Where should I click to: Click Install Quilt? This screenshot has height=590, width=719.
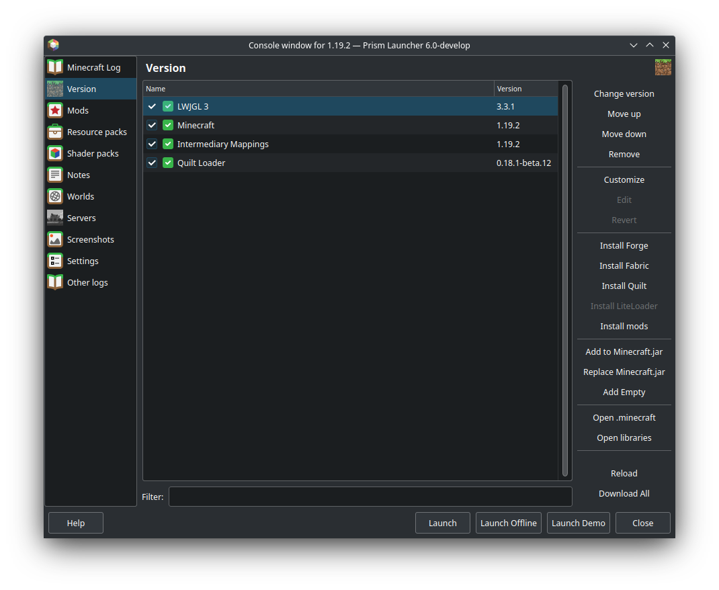(x=624, y=286)
